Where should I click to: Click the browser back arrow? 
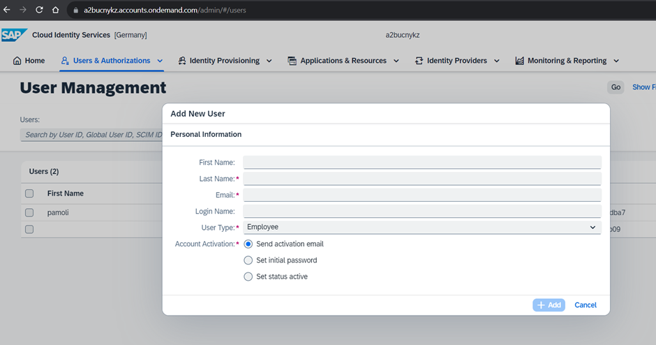pos(7,10)
